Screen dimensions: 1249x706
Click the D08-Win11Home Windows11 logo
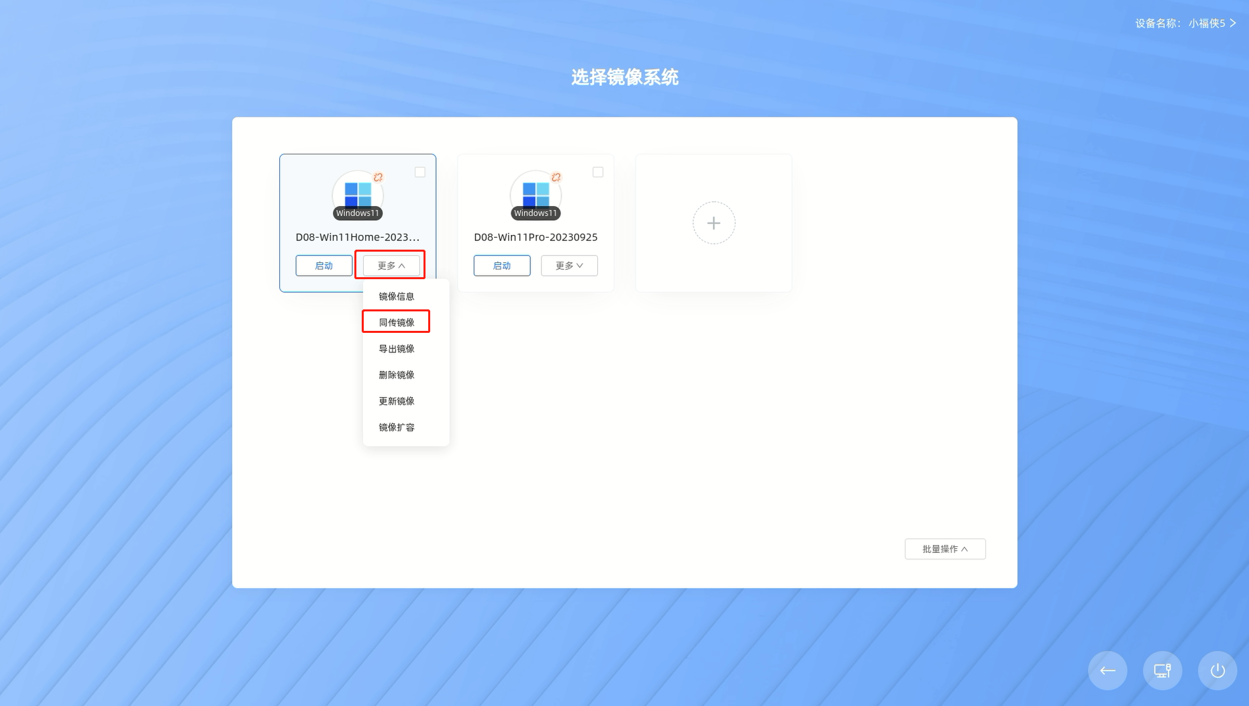click(358, 195)
